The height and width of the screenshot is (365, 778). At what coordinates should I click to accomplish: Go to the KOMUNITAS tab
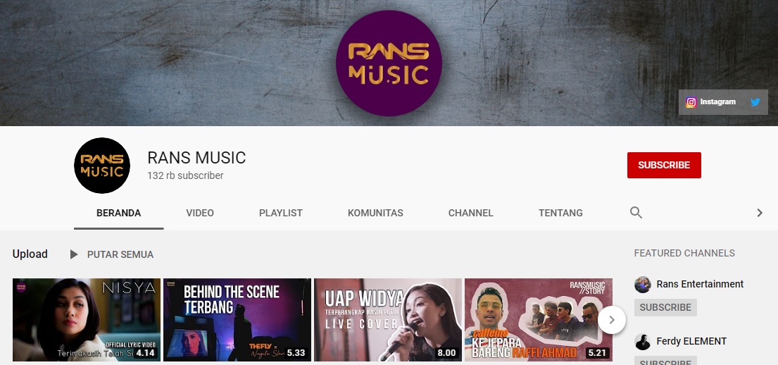coord(375,213)
